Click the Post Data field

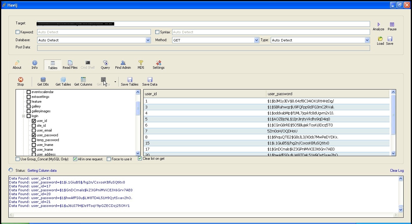click(x=203, y=48)
